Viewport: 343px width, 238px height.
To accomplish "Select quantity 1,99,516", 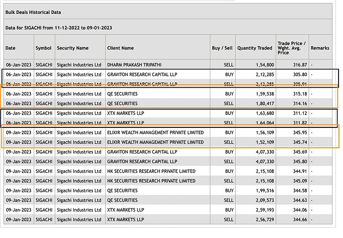I will [x=265, y=191].
